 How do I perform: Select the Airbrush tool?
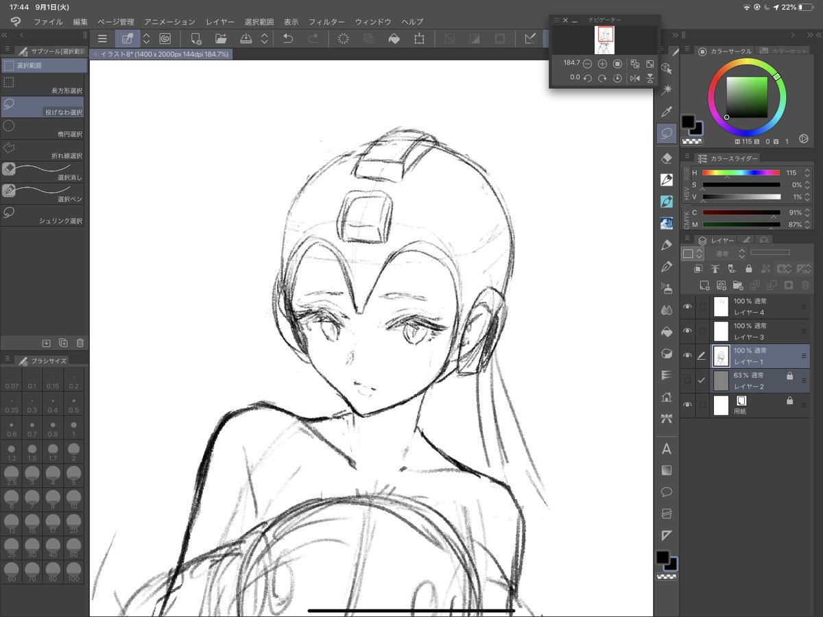point(666,289)
